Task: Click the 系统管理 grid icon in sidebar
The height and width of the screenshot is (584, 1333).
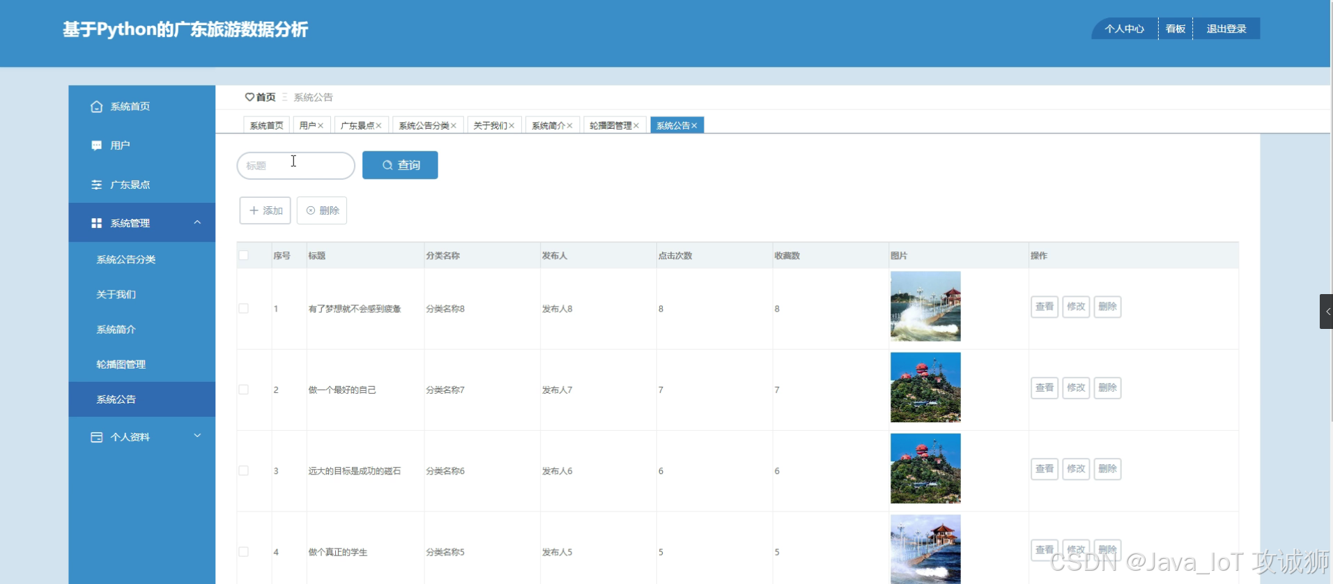Action: coord(96,223)
